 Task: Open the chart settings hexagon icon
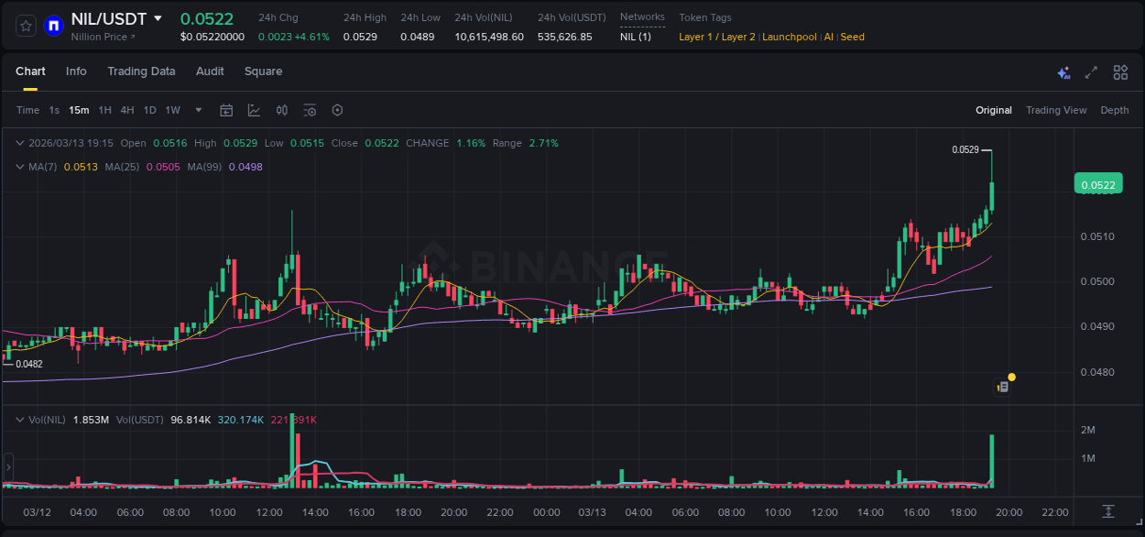point(337,110)
